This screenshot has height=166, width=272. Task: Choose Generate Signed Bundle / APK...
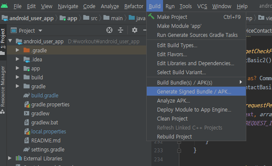point(196,91)
